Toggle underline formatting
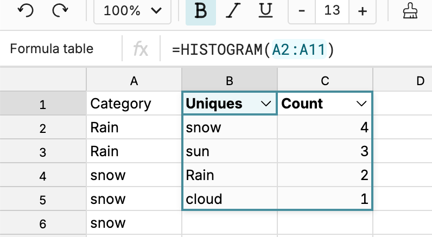 click(x=265, y=11)
